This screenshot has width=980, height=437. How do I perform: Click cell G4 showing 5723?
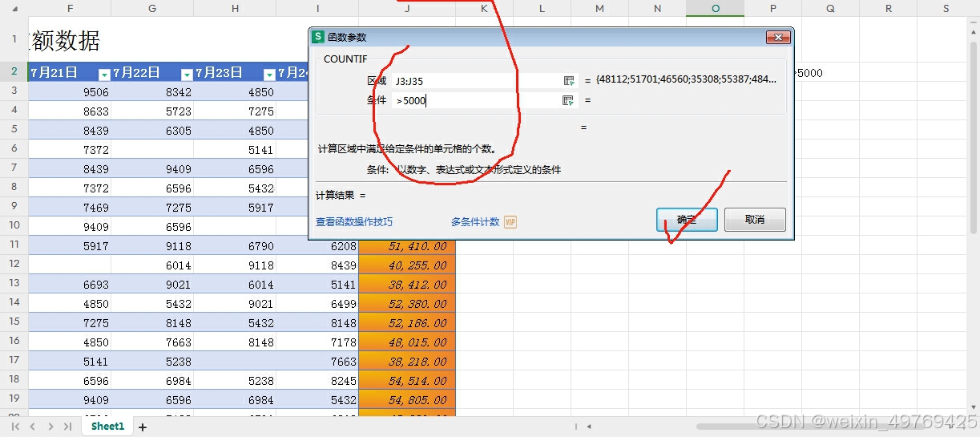(x=152, y=111)
